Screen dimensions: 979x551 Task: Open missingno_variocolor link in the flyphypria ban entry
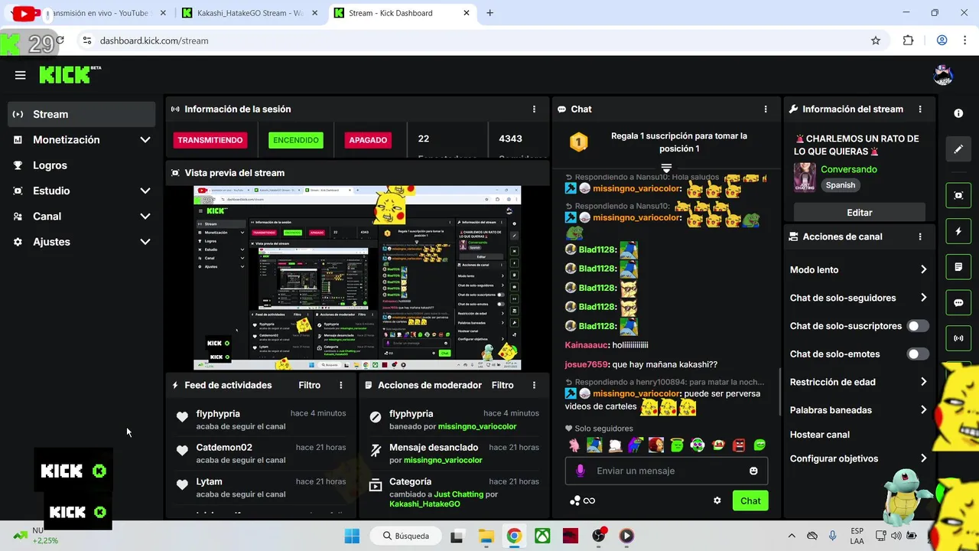point(477,426)
